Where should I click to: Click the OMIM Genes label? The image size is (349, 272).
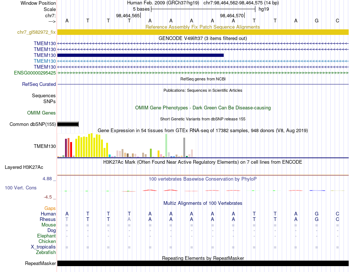(x=41, y=113)
